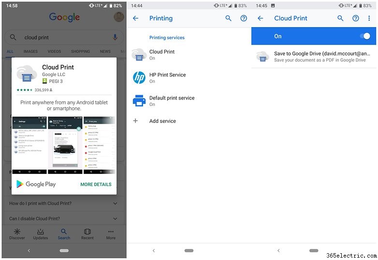378x260 pixels.
Task: Open the three-dot overflow menu in Cloud Print
Action: click(x=369, y=18)
